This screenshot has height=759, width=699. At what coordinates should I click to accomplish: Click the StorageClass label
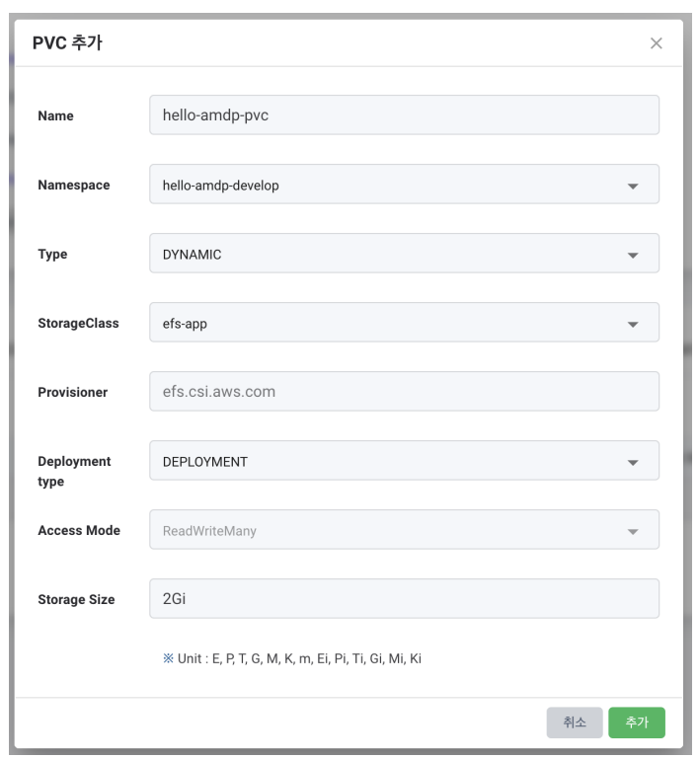[x=78, y=324]
